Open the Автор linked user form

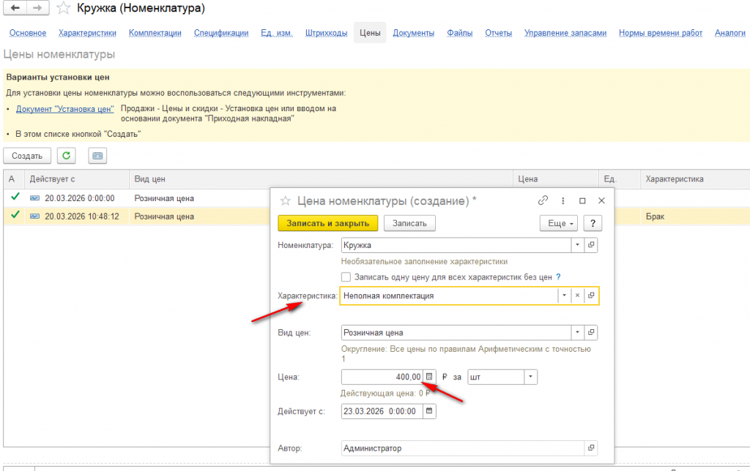point(591,448)
